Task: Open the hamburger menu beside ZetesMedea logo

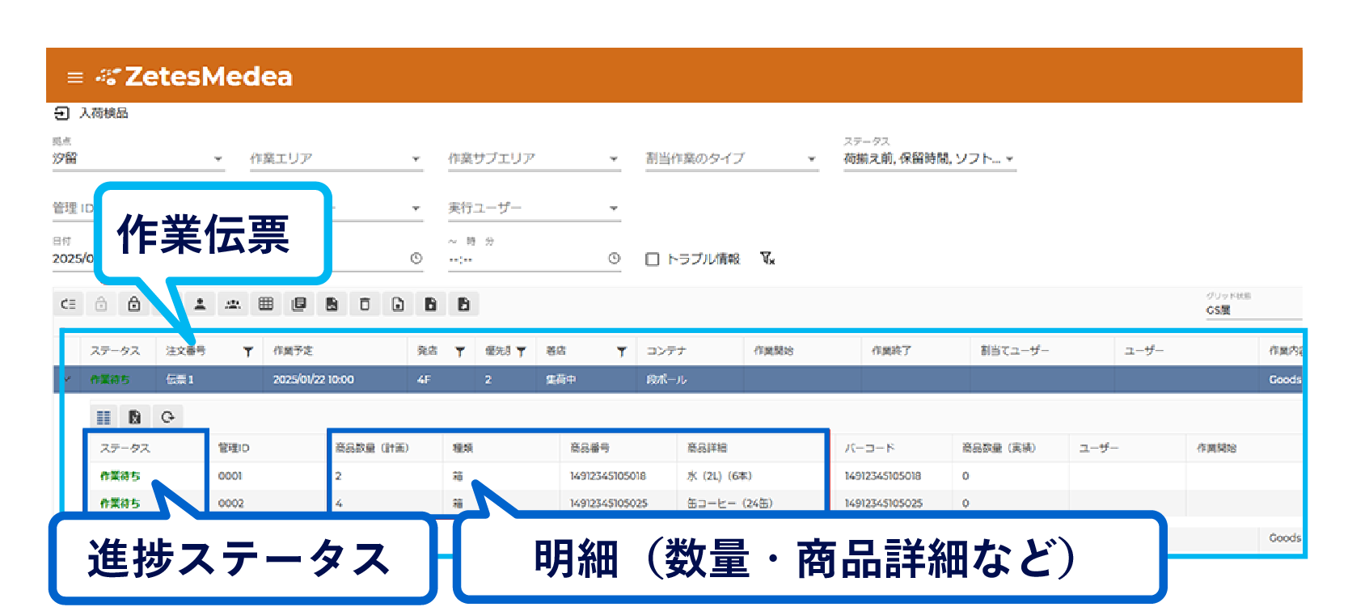Action: 74,78
